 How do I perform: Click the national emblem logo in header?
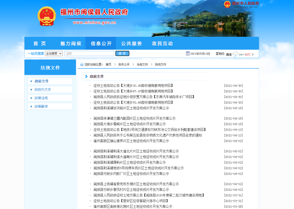47,17
